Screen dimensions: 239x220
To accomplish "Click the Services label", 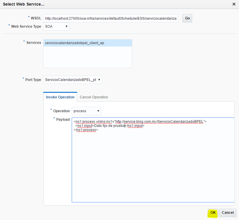I will click(x=34, y=43).
